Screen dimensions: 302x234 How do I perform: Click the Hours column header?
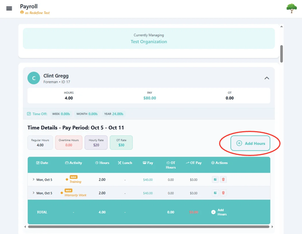[x=102, y=163]
